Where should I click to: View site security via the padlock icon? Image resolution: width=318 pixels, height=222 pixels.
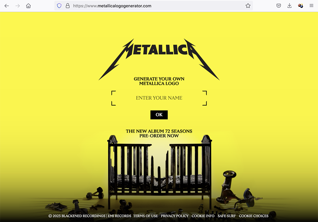[68, 6]
